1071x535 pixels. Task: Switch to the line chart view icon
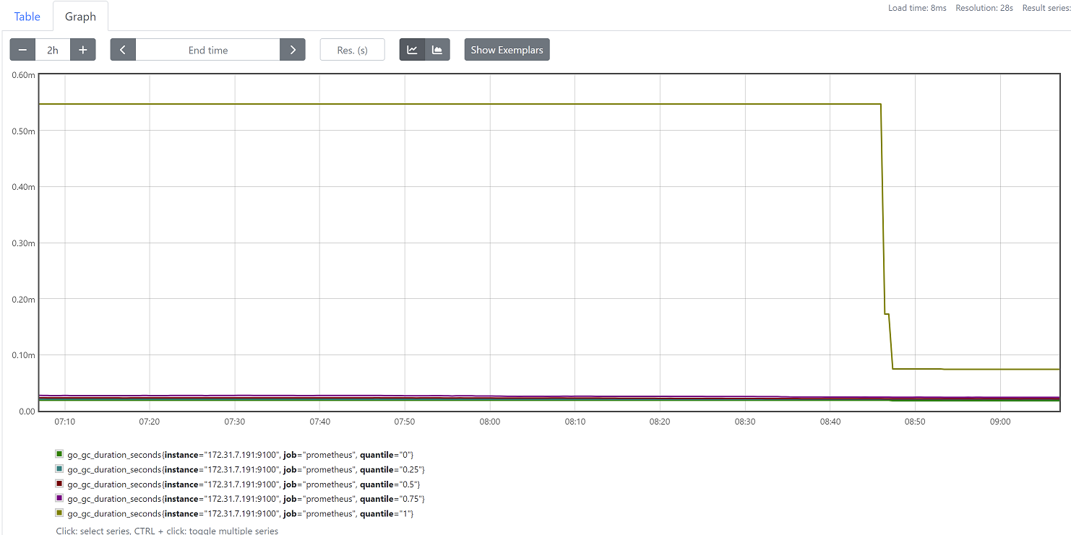coord(412,50)
